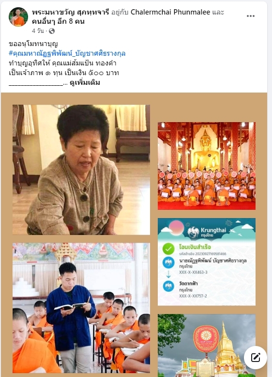This screenshot has height=377, width=272.
Task: Click the red dharma wheel emblem
Action: [x=206, y=339]
